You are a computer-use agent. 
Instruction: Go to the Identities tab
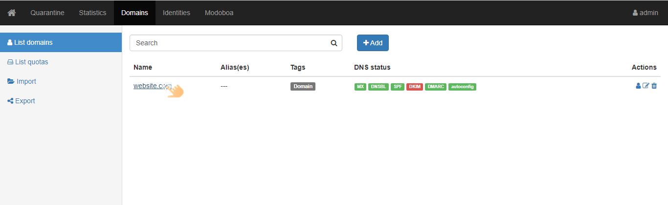coord(176,13)
